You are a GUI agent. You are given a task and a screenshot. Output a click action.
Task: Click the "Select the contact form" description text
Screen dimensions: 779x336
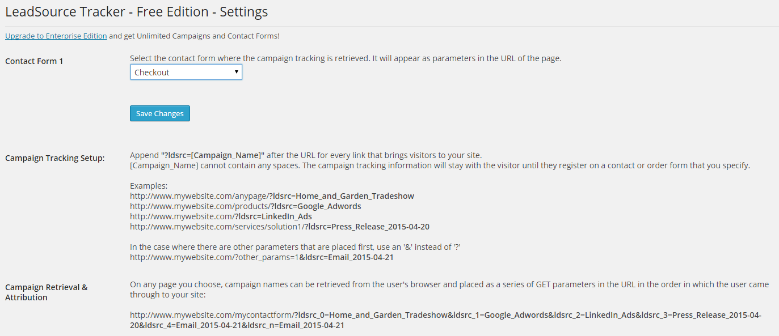pos(345,58)
